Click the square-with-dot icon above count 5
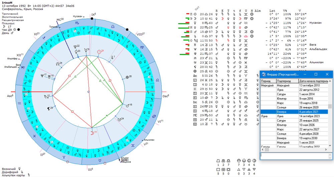Viewport: 334px width, 177px height. [218, 170]
